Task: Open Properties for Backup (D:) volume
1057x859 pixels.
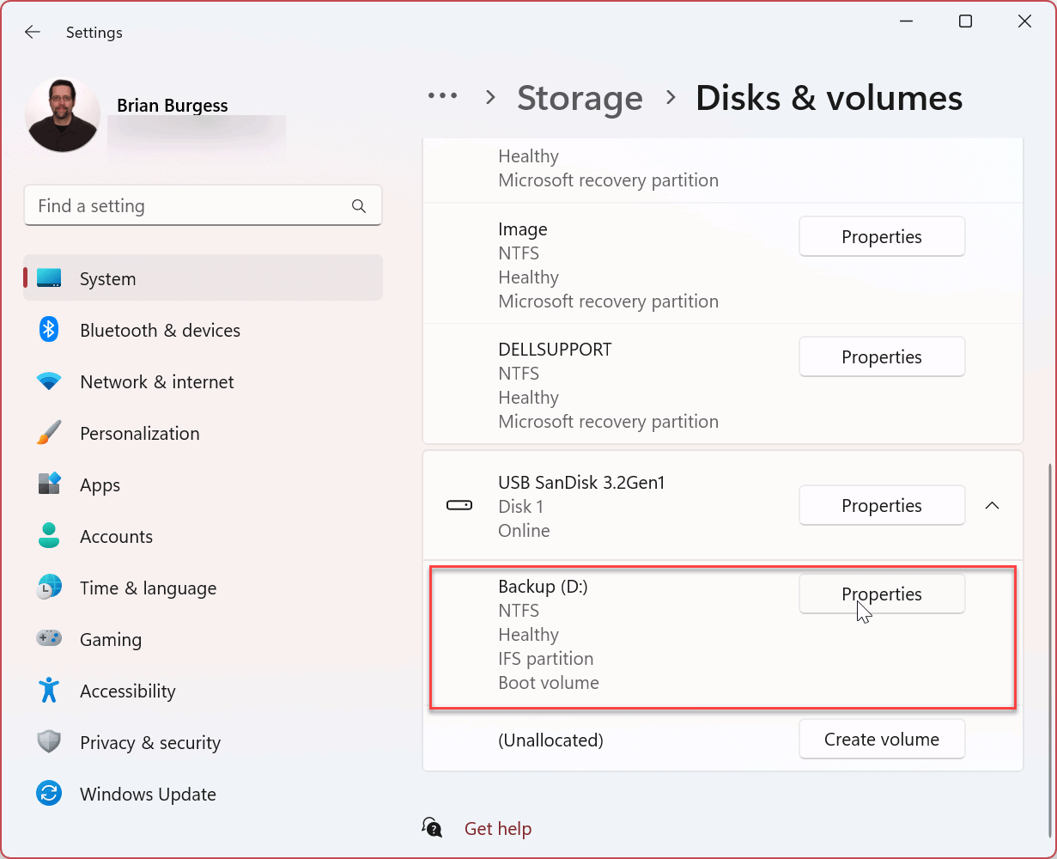Action: coord(882,594)
